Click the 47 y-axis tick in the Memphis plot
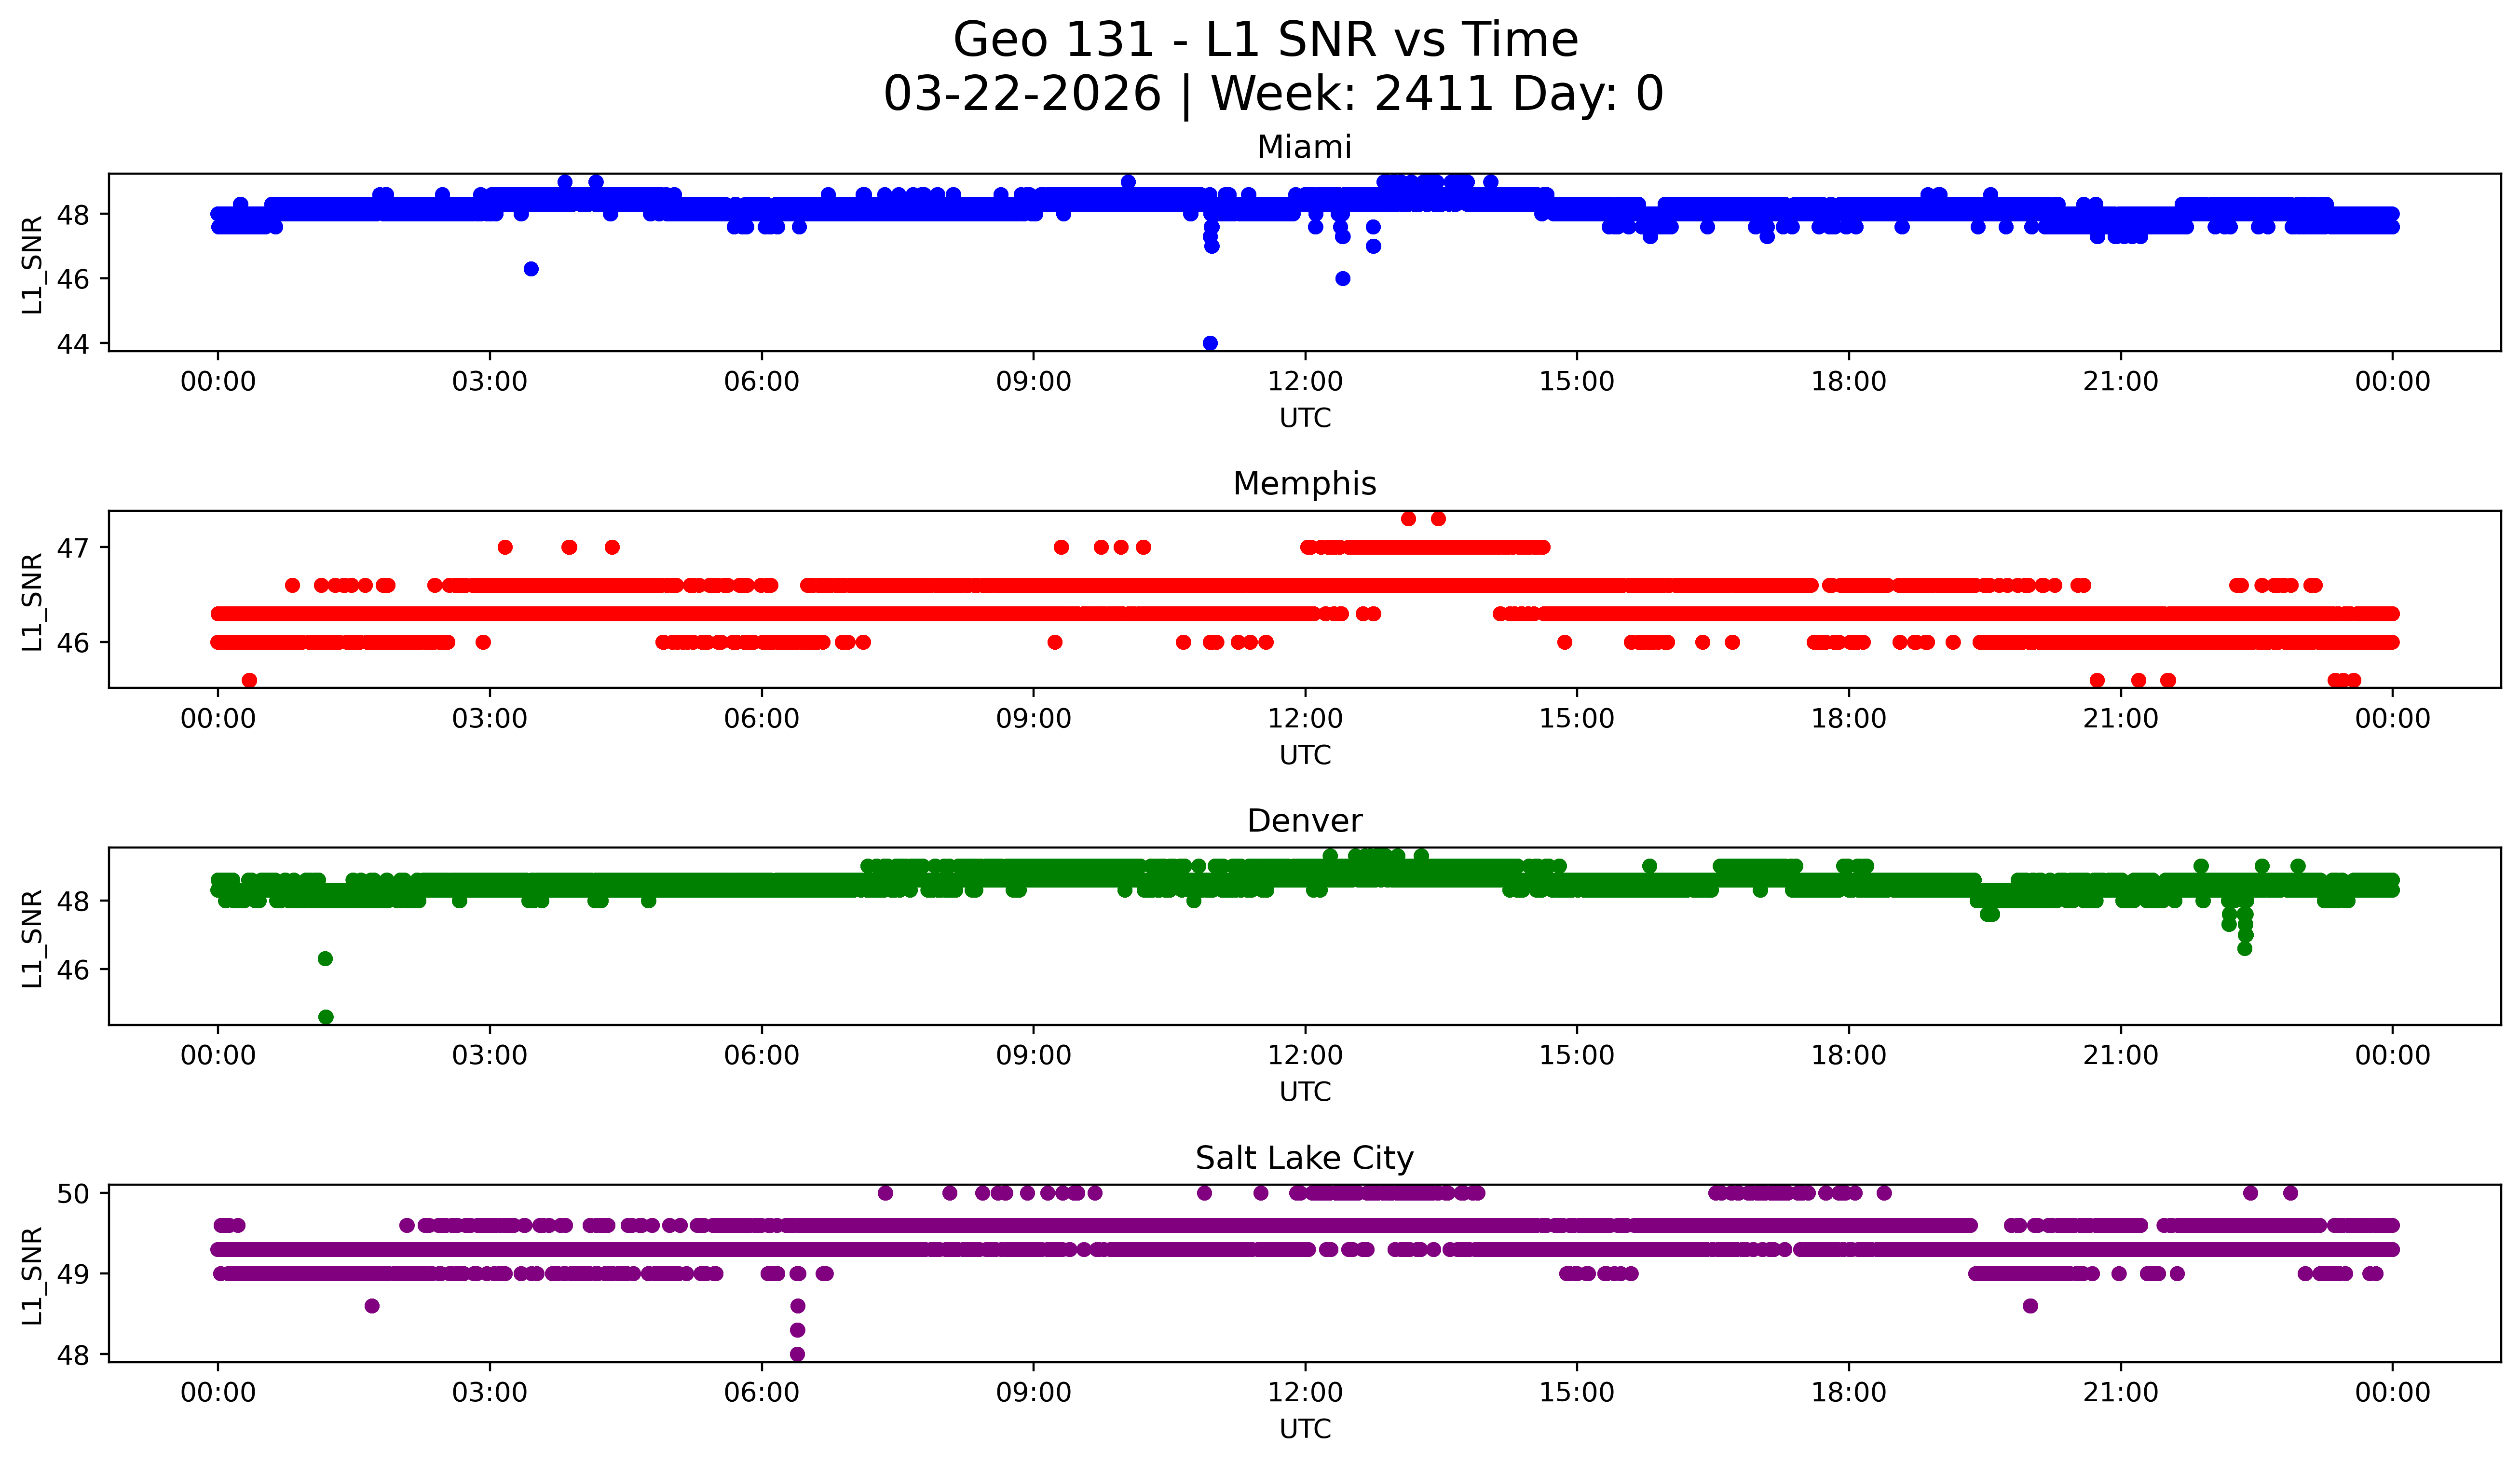 (73, 548)
